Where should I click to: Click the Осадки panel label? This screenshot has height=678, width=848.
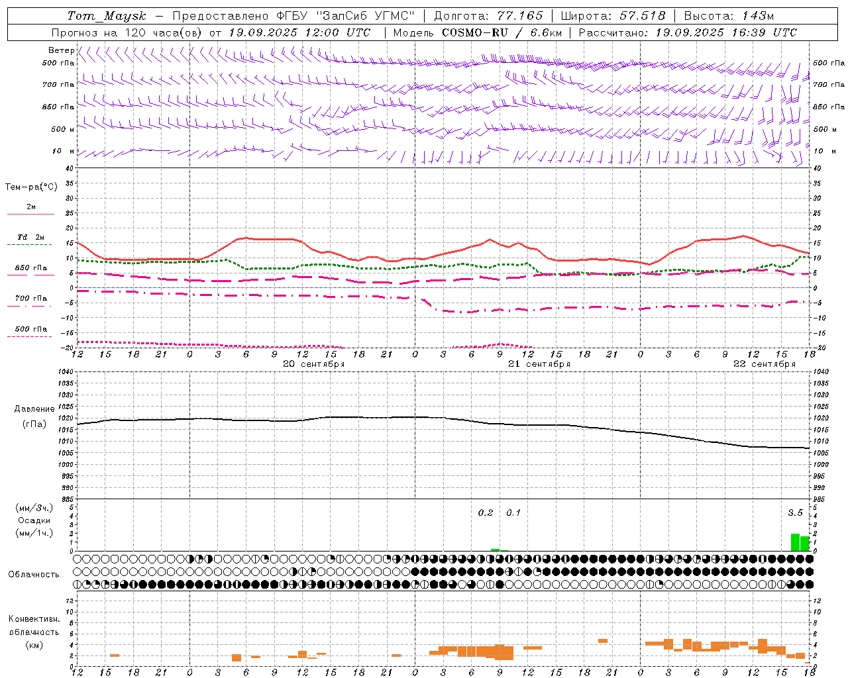coord(34,520)
